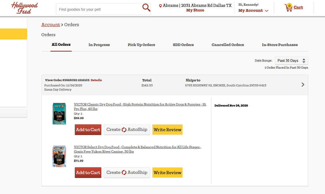Write a review for VICTOR Yukon River
Image resolution: width=325 pixels, height=194 pixels.
point(167,173)
